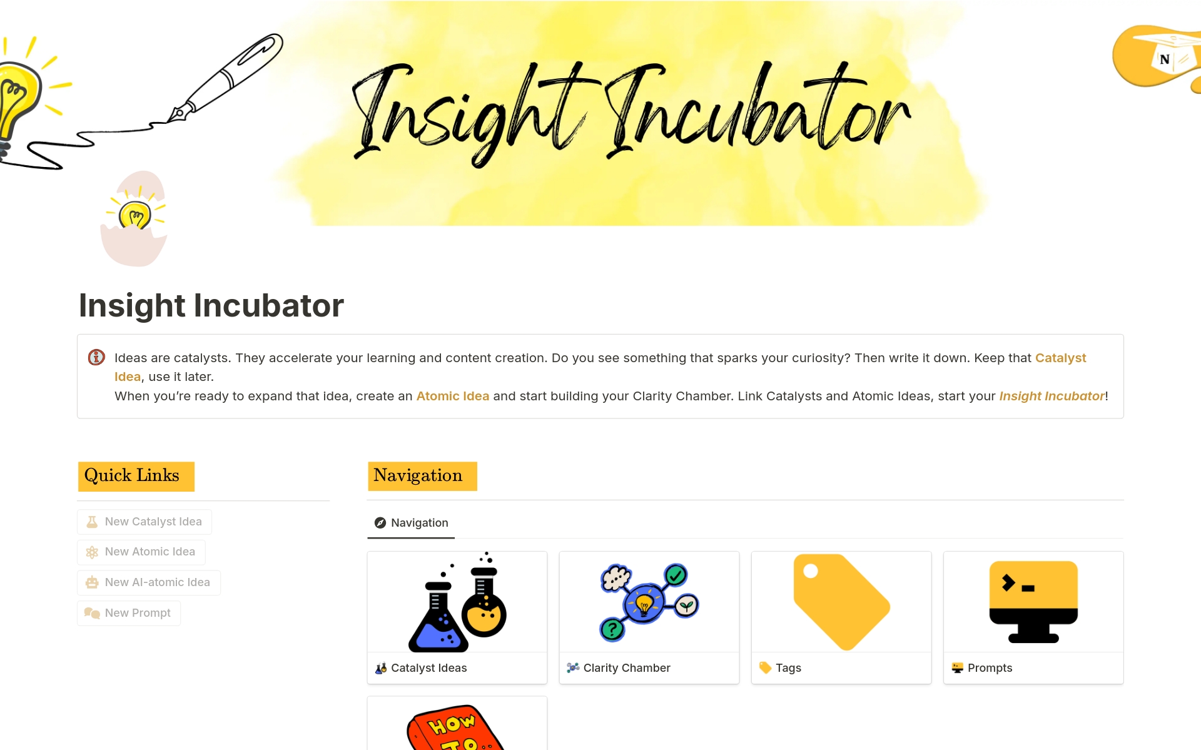Click the Atomic Idea hyperlink in description

pyautogui.click(x=451, y=396)
